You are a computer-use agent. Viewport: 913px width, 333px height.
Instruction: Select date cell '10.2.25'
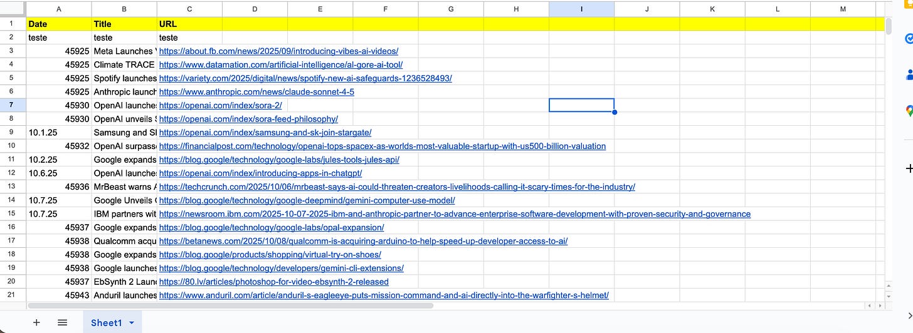(x=59, y=160)
